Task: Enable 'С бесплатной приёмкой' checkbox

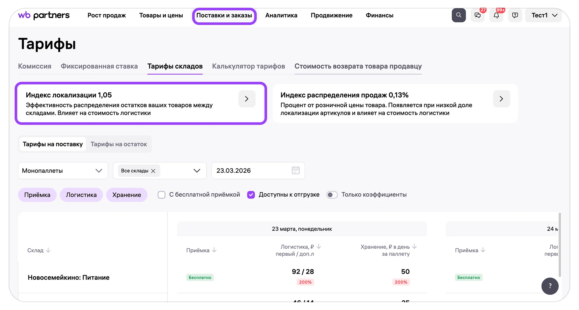Action: pos(162,195)
